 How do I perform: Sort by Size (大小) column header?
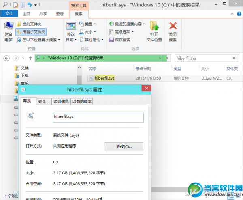[x=205, y=69]
